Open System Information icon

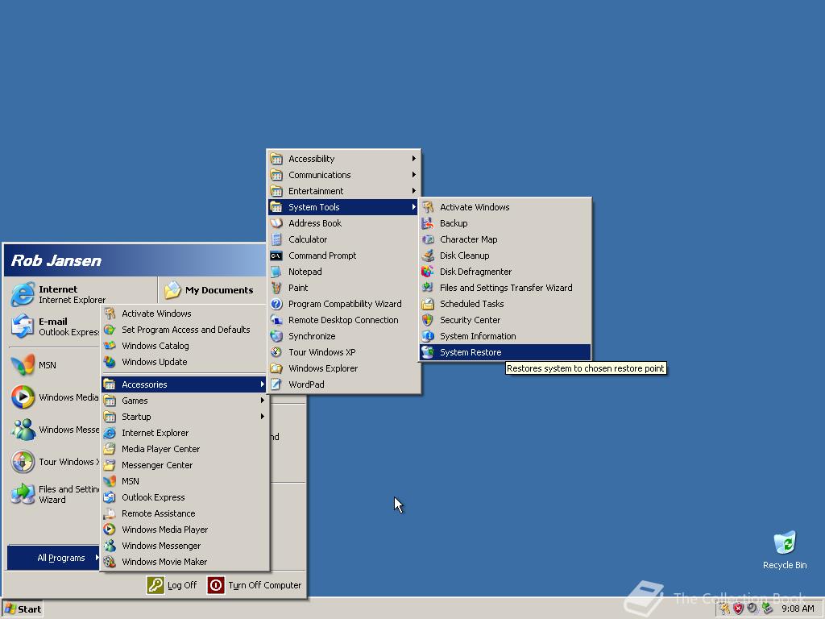[428, 336]
